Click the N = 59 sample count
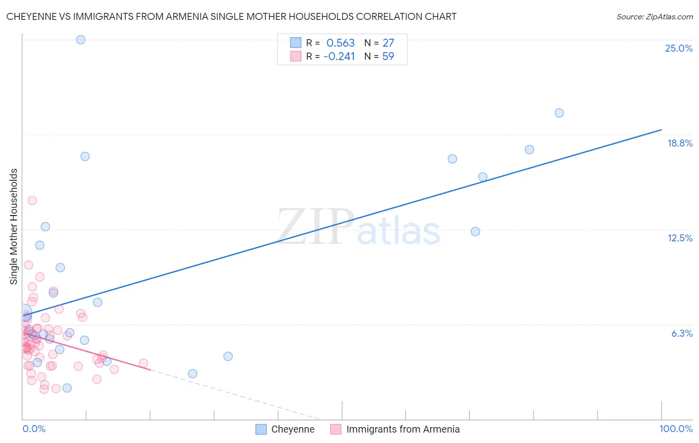Screen dimensions: 699x443 pos(379,56)
